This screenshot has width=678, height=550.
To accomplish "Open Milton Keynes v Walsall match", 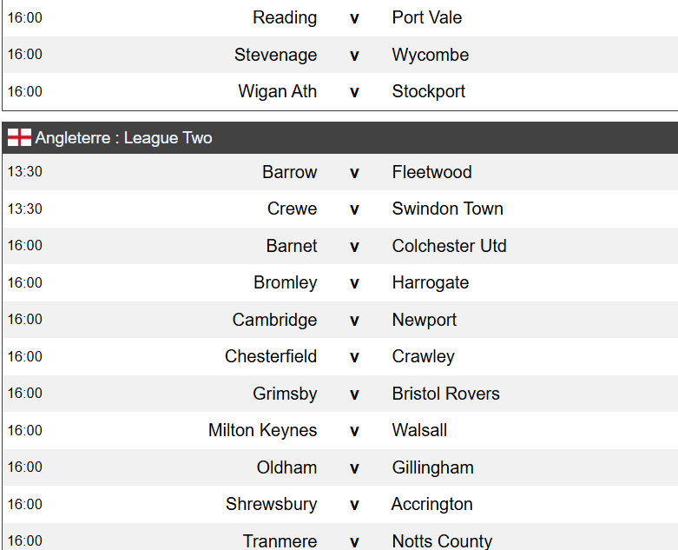I will [x=340, y=431].
